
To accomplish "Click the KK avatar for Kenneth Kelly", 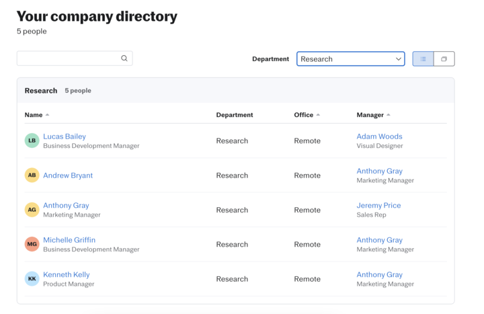I will 32,278.
